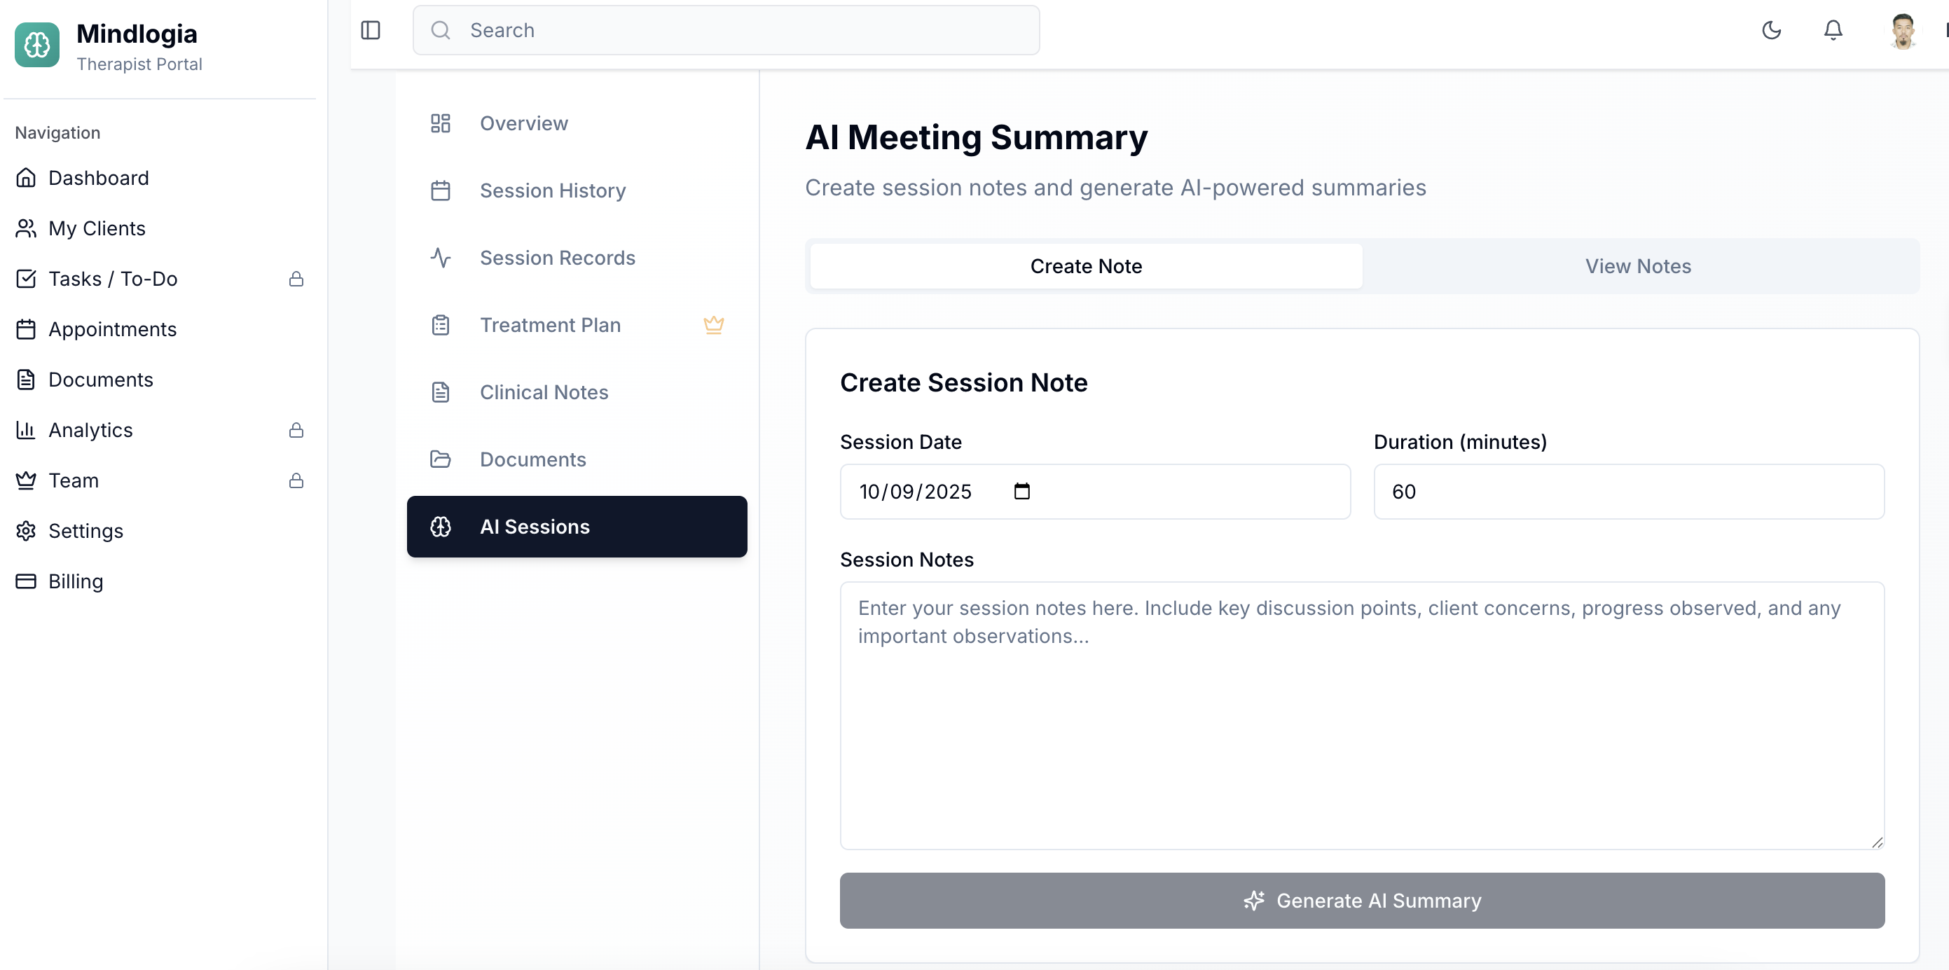Grab the textarea resize handle
1949x970 pixels.
[x=1877, y=842]
